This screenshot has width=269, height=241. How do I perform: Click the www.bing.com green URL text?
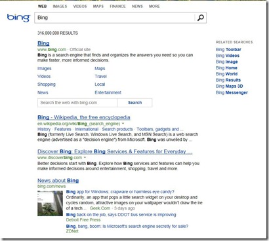[52, 50]
